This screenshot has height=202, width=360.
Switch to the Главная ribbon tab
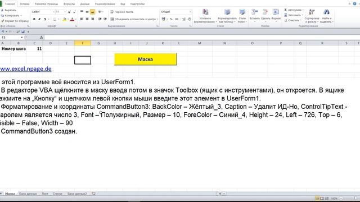[10, 4]
